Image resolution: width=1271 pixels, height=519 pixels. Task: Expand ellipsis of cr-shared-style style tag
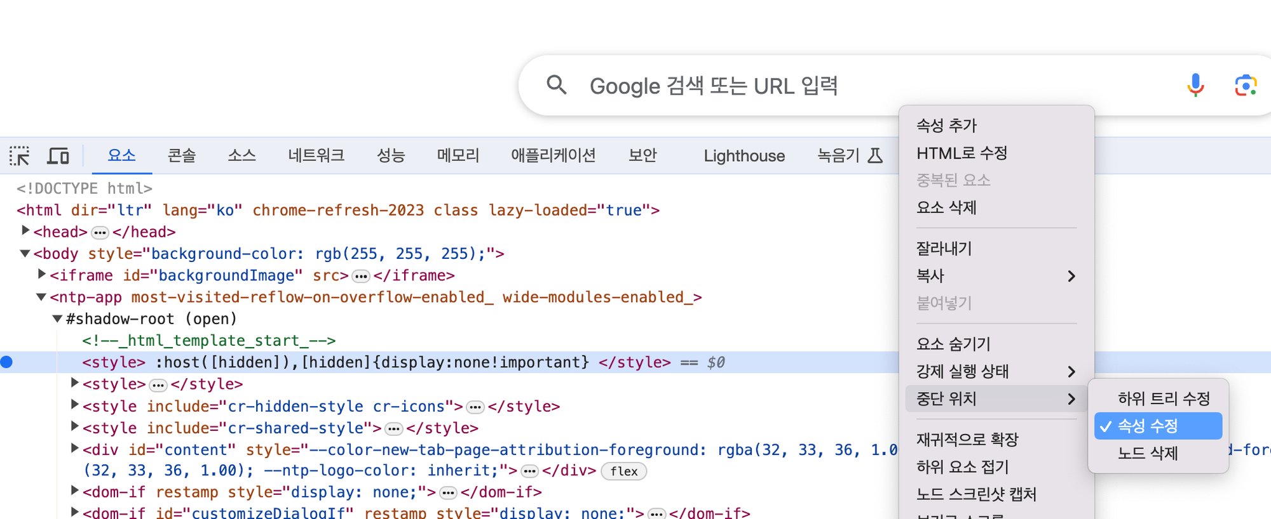coord(394,430)
